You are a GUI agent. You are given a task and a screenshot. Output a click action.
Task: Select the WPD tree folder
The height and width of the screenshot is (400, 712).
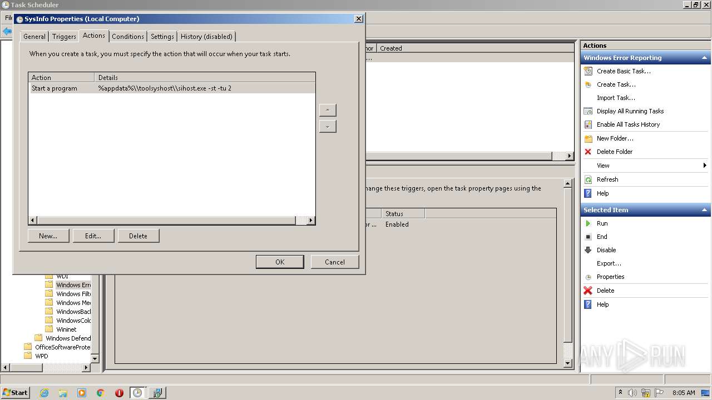coord(42,356)
